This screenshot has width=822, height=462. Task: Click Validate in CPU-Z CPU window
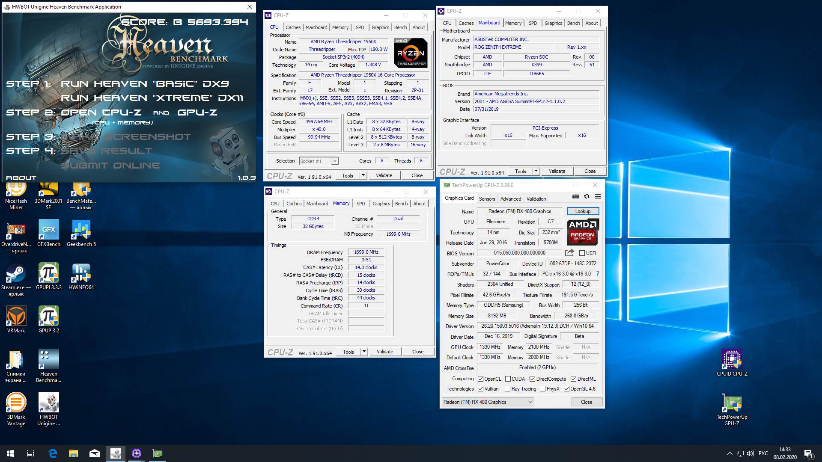point(384,175)
